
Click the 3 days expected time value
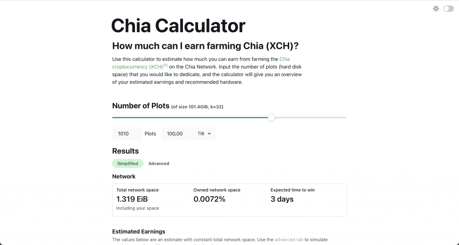[x=282, y=199]
